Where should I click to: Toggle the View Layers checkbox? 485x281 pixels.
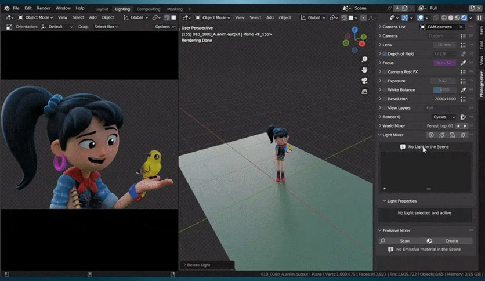click(385, 108)
